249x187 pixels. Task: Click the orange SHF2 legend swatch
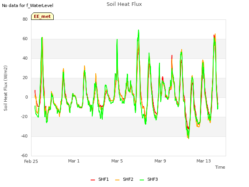117,180
